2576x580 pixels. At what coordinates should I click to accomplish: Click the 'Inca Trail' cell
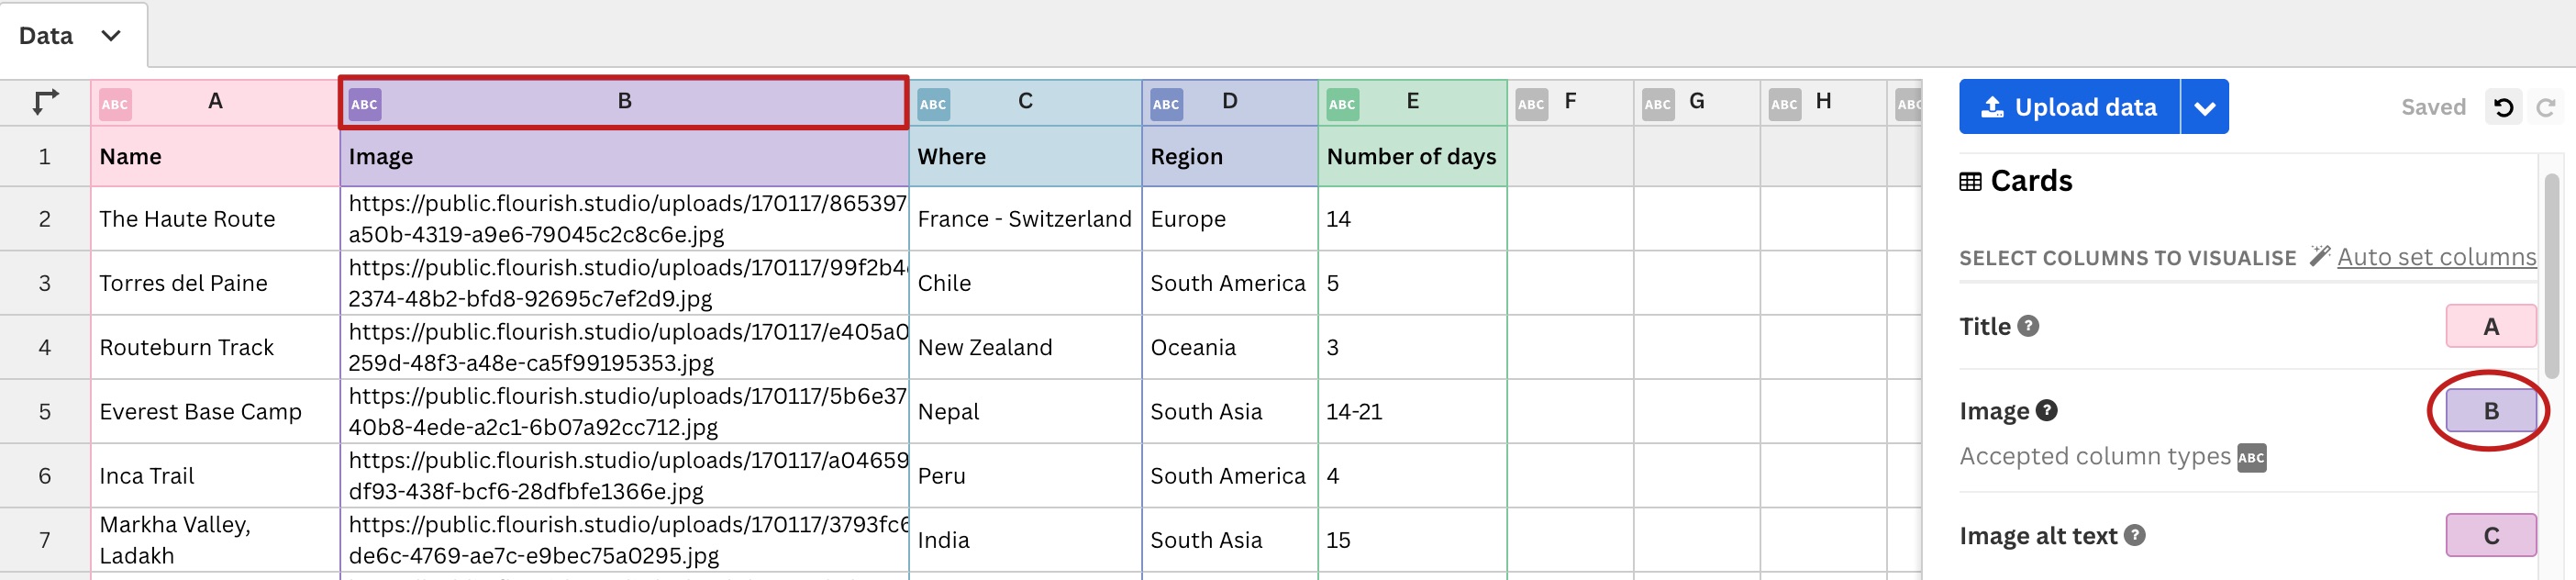pos(215,476)
